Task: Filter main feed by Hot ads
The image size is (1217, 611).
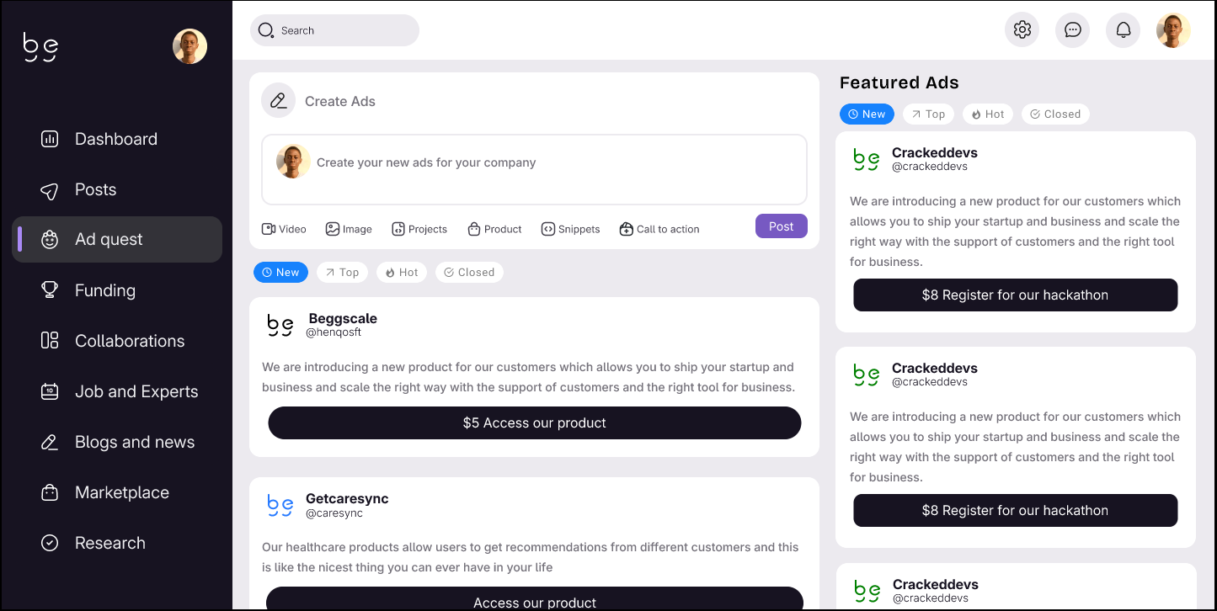Action: (402, 272)
